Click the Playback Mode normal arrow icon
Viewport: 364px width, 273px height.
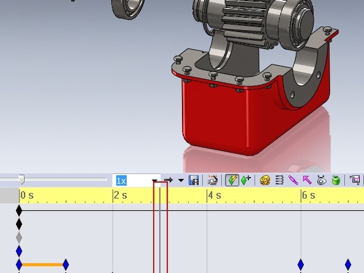(169, 180)
